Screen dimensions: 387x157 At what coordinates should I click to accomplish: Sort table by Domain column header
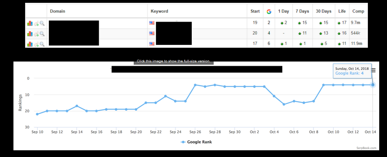point(58,11)
